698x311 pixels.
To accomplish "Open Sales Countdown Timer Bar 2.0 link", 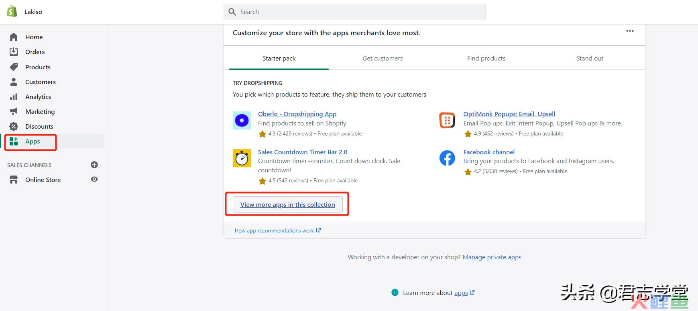I will pos(303,152).
